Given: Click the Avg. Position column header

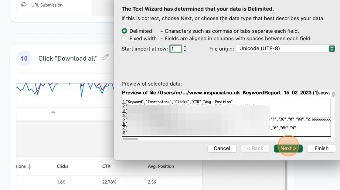Looking at the screenshot, I should pos(161,166).
